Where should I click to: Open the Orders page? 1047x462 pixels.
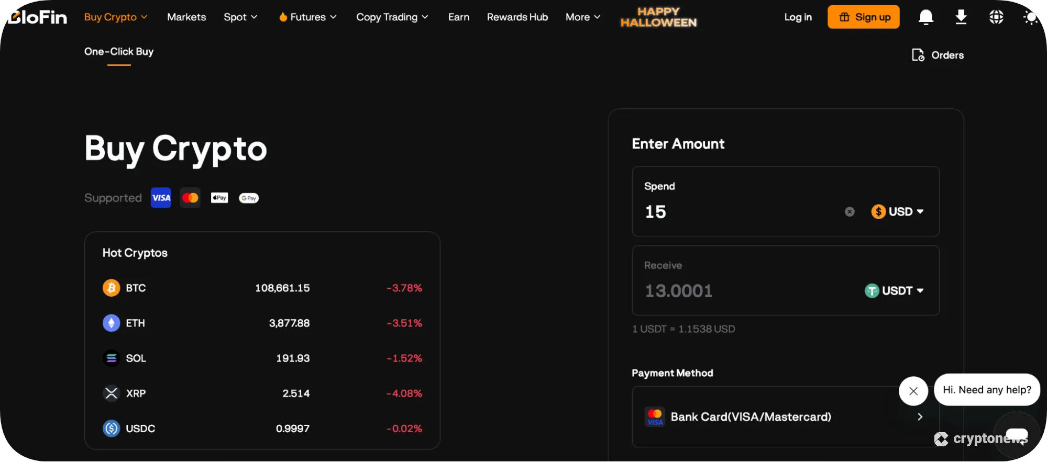[938, 55]
